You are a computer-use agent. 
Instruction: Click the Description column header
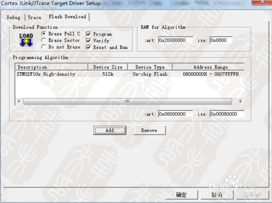(52, 67)
